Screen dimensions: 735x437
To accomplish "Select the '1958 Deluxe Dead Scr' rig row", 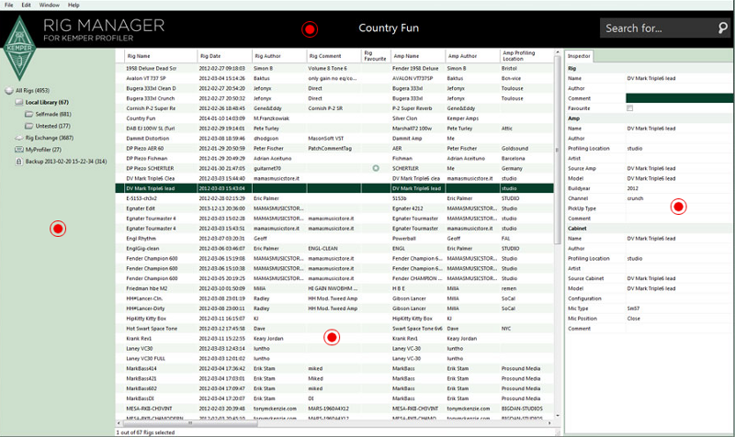I will (334, 68).
